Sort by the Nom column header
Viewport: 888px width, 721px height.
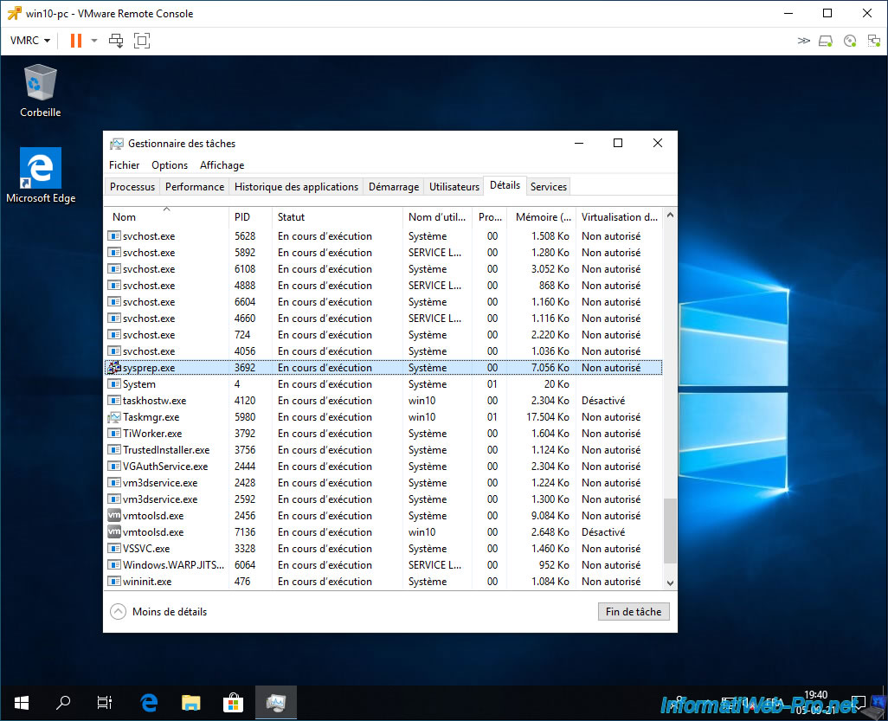166,217
